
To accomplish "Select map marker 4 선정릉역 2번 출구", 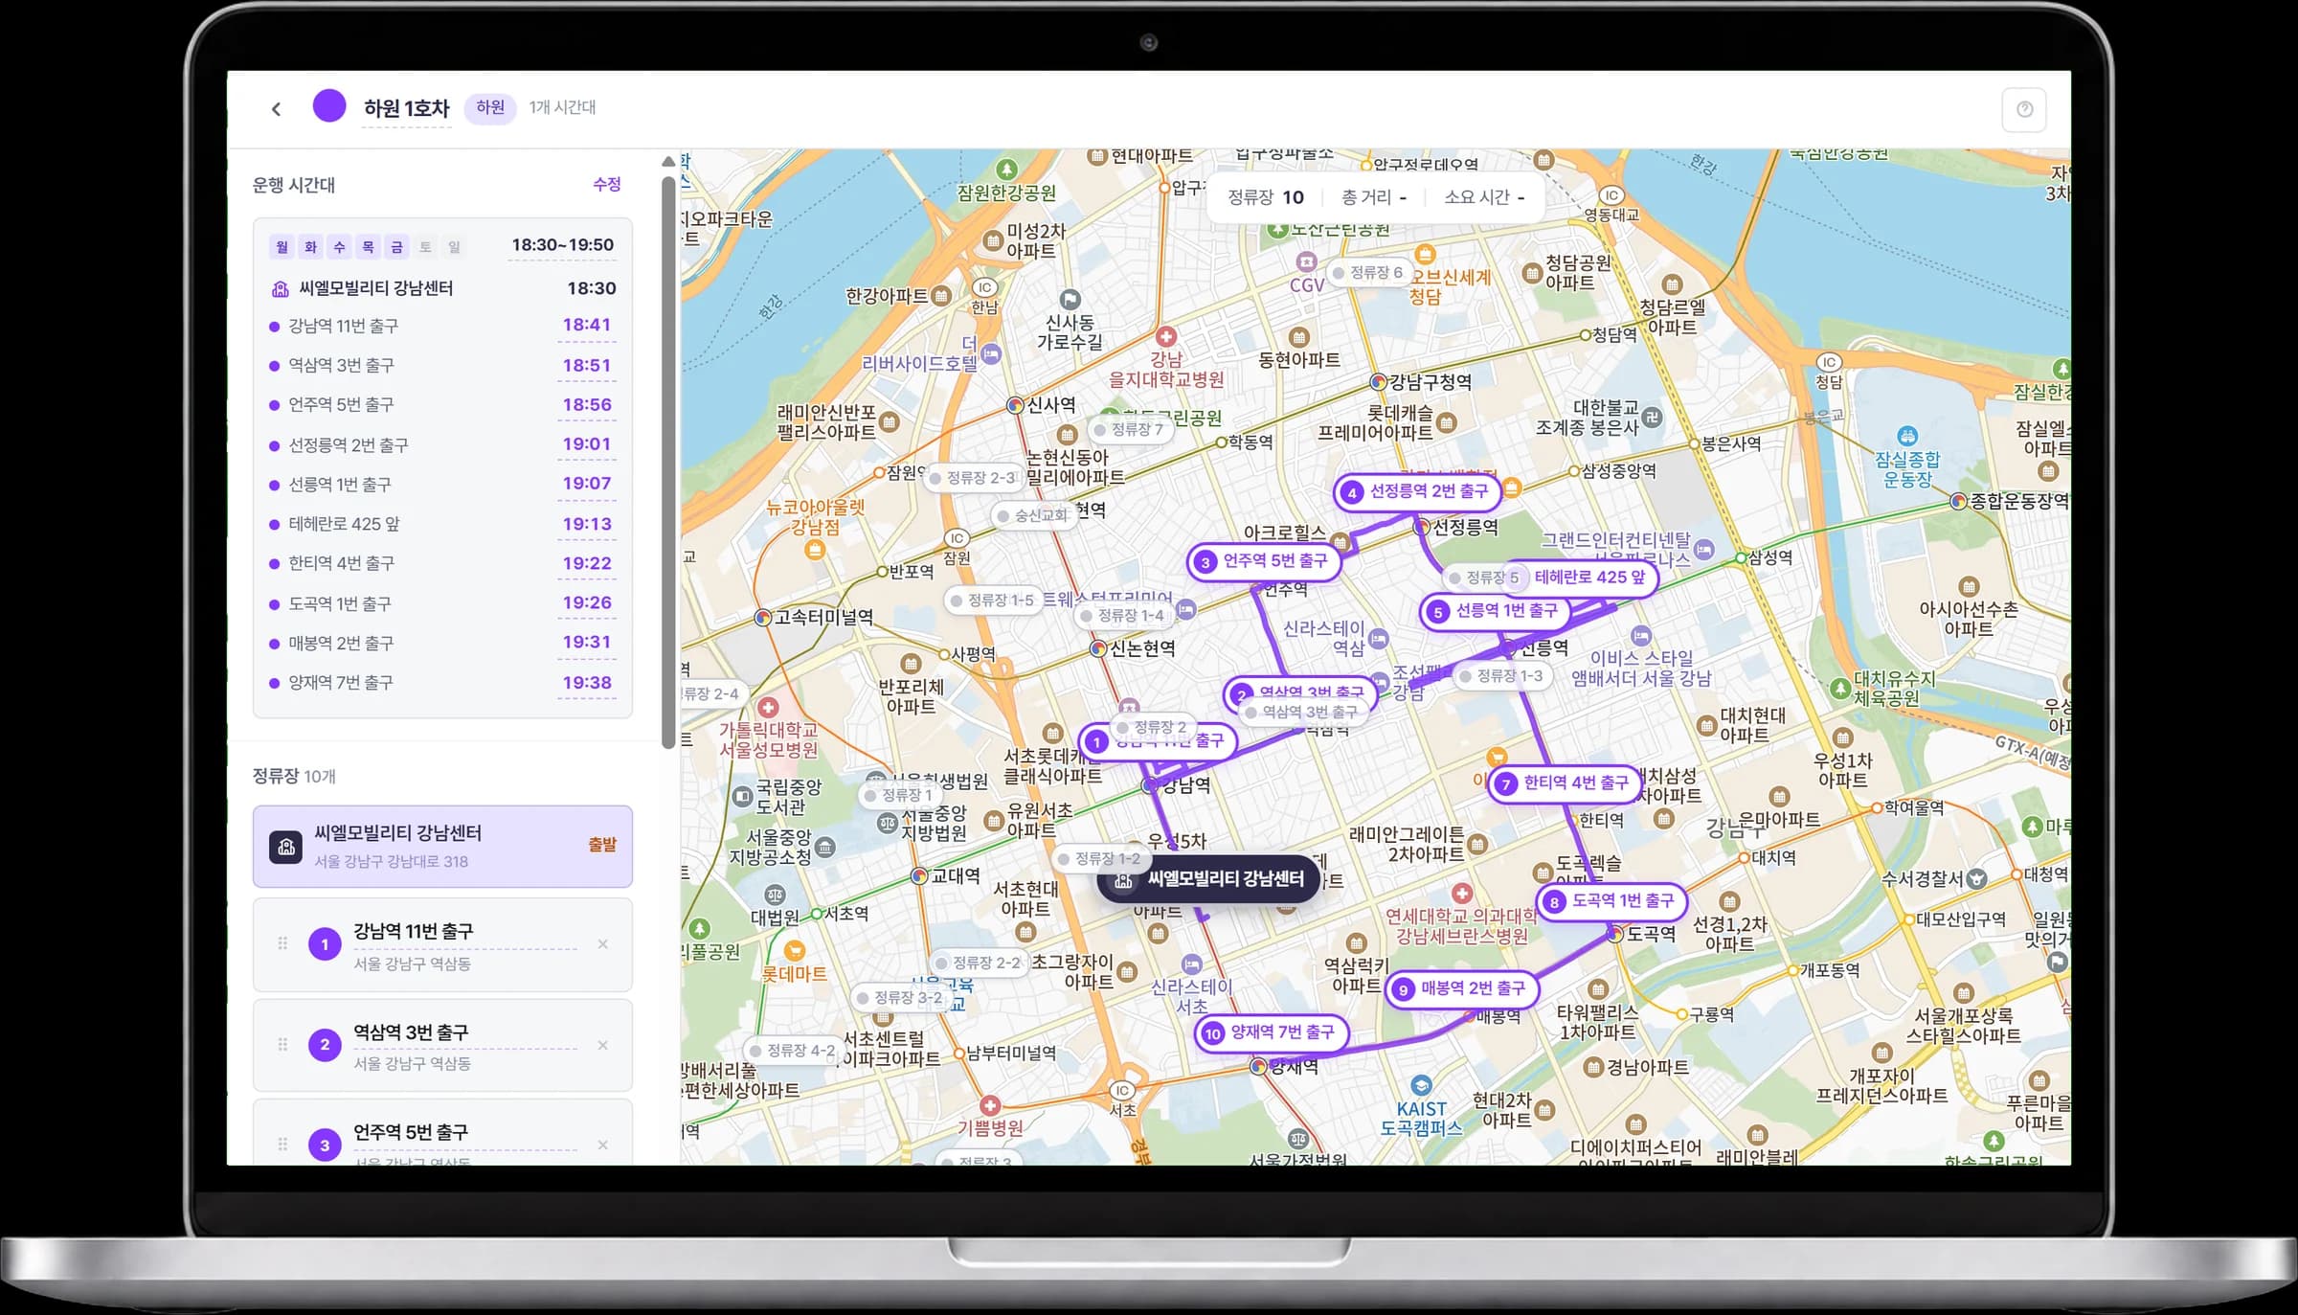I will click(1417, 492).
